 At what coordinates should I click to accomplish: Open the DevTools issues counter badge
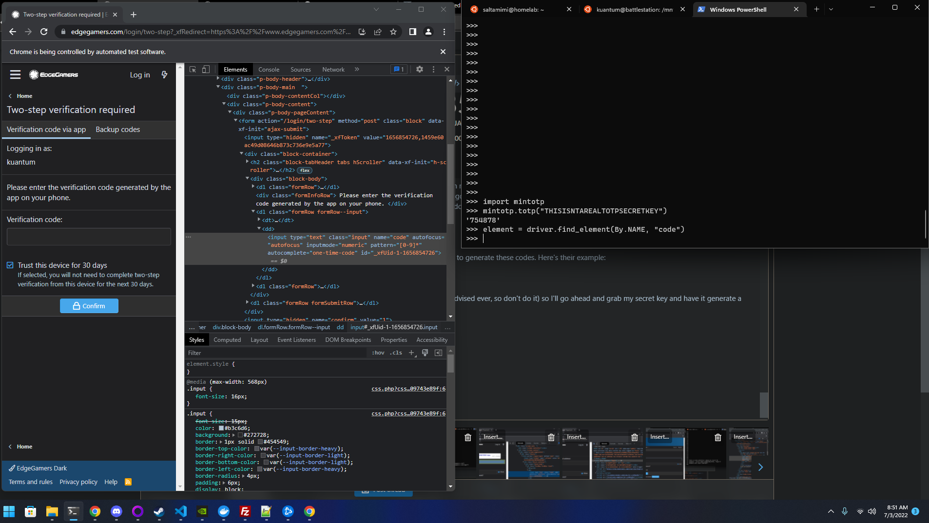[x=399, y=69]
